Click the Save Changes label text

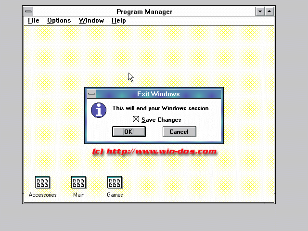pos(161,120)
